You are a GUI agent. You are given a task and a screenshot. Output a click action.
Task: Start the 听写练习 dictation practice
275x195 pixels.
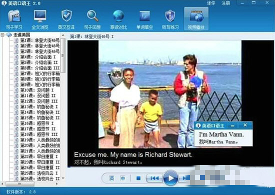170,19
